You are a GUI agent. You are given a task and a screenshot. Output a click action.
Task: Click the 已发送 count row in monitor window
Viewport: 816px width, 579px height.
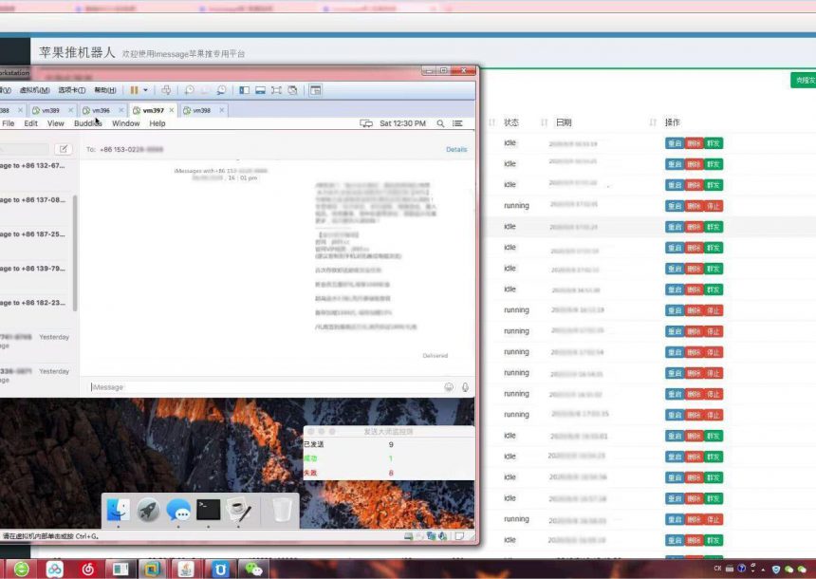coord(389,444)
